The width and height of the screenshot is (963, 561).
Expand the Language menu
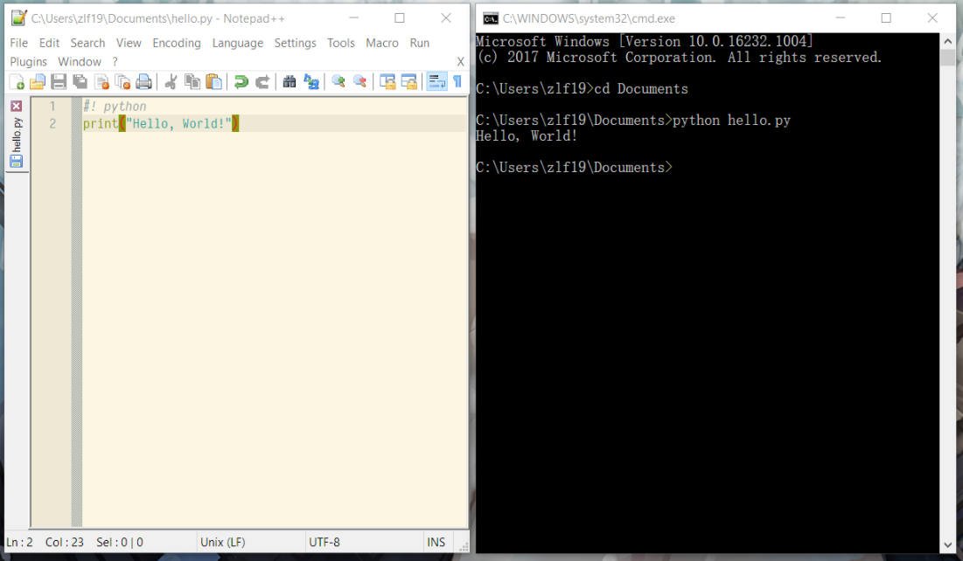tap(237, 43)
